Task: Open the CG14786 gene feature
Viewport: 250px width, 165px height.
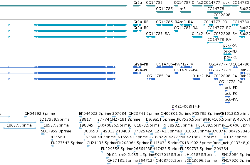Action: (x=165, y=12)
